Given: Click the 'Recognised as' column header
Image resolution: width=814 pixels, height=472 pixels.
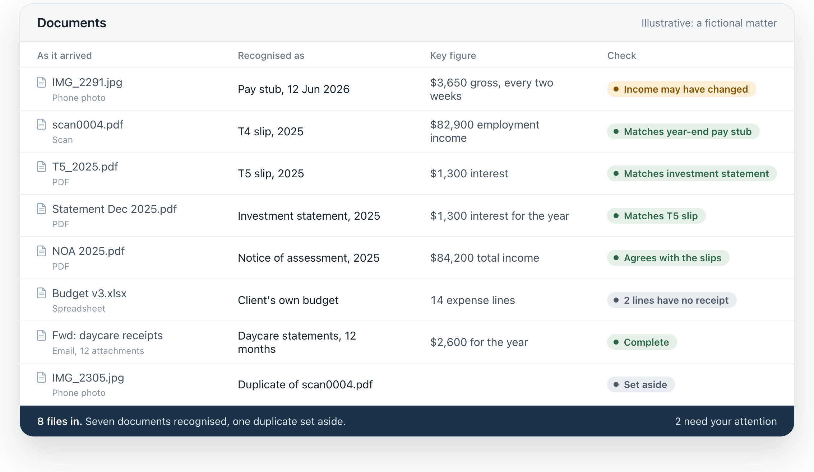Looking at the screenshot, I should pyautogui.click(x=271, y=55).
